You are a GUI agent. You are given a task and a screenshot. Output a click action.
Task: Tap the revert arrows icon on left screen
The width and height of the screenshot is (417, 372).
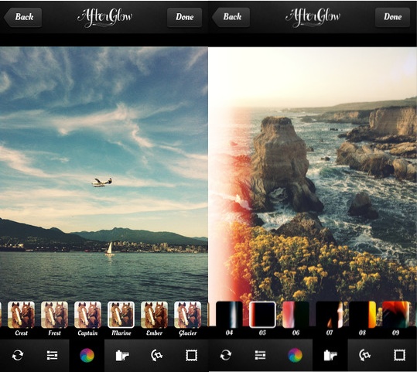pos(18,355)
